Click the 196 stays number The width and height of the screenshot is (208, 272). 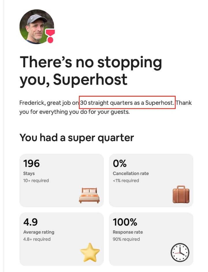[x=31, y=164]
